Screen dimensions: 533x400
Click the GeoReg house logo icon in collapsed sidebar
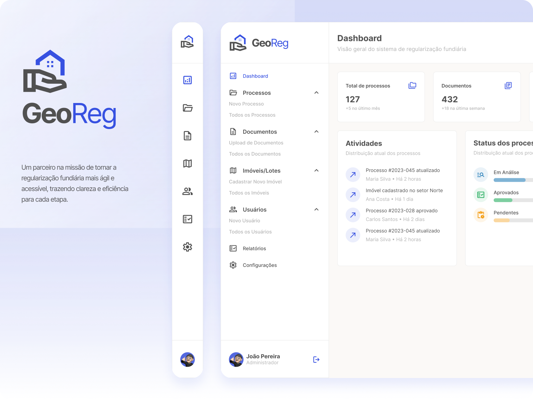click(x=188, y=41)
